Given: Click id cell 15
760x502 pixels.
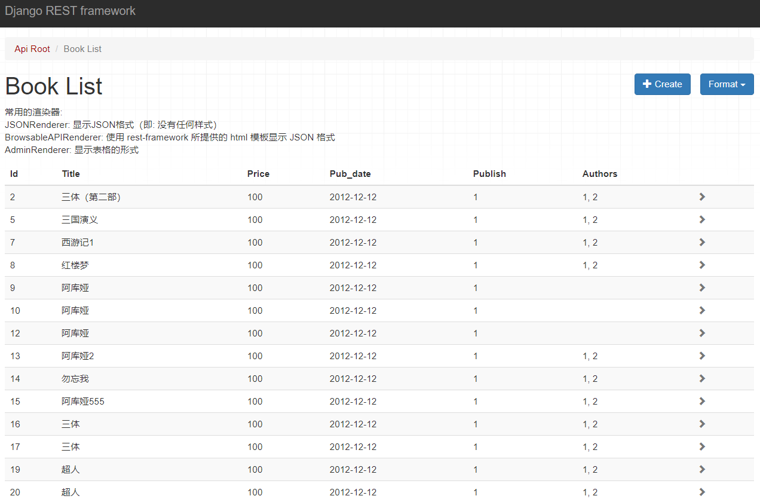Looking at the screenshot, I should click(x=15, y=402).
